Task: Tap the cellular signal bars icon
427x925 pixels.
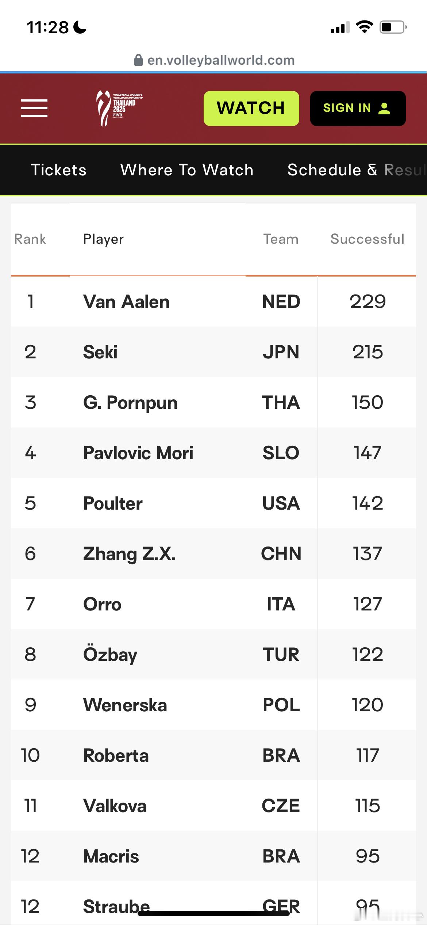Action: click(x=340, y=27)
